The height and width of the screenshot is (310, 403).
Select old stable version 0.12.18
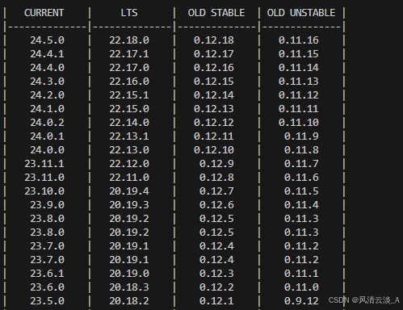point(214,40)
